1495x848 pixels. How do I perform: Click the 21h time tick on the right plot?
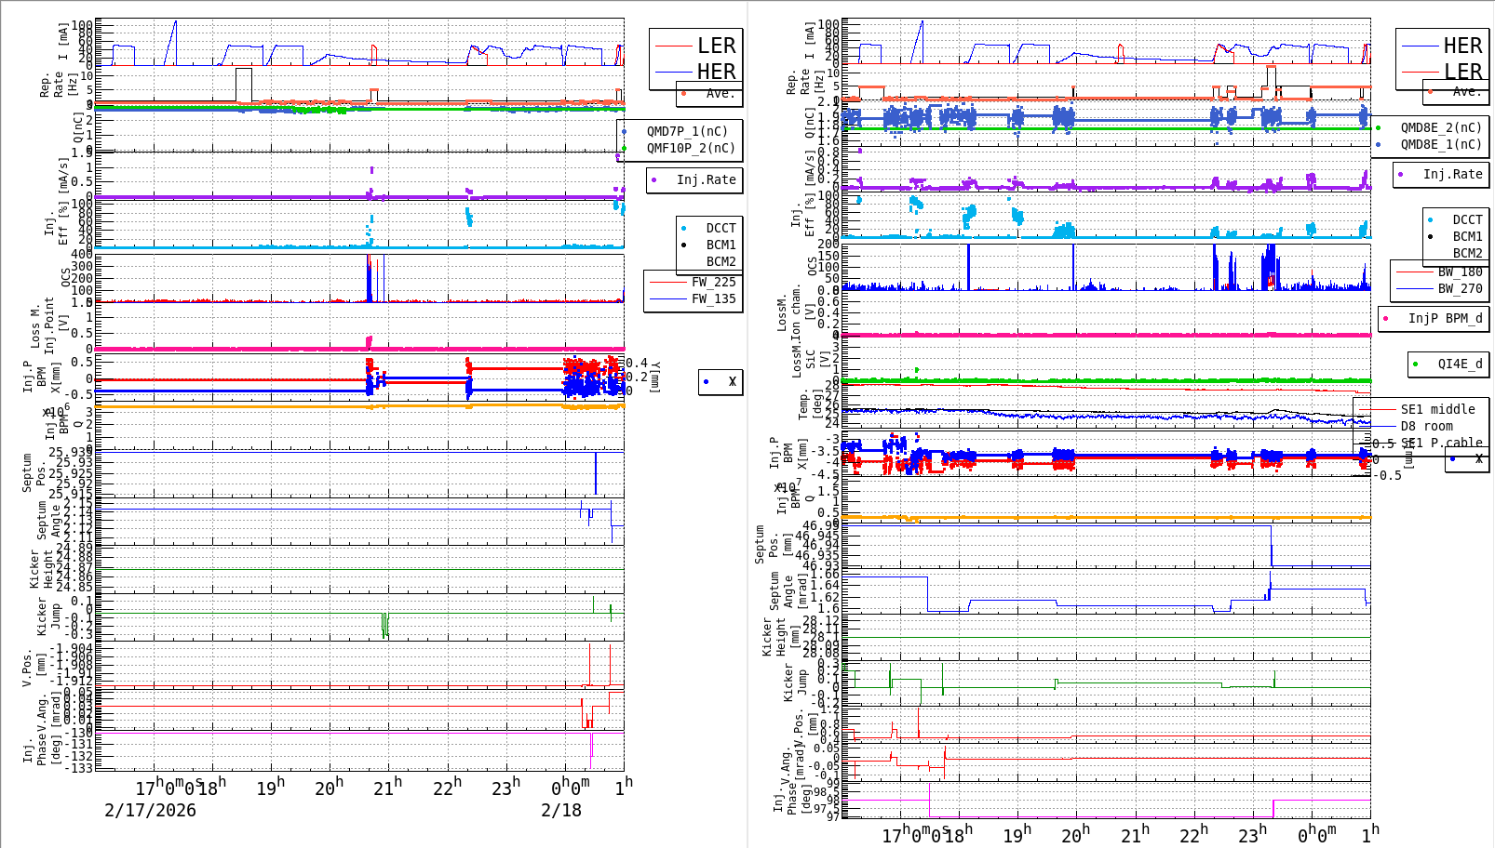point(1135,835)
